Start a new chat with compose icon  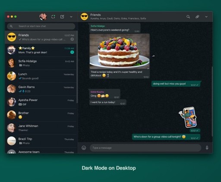click(x=62, y=17)
